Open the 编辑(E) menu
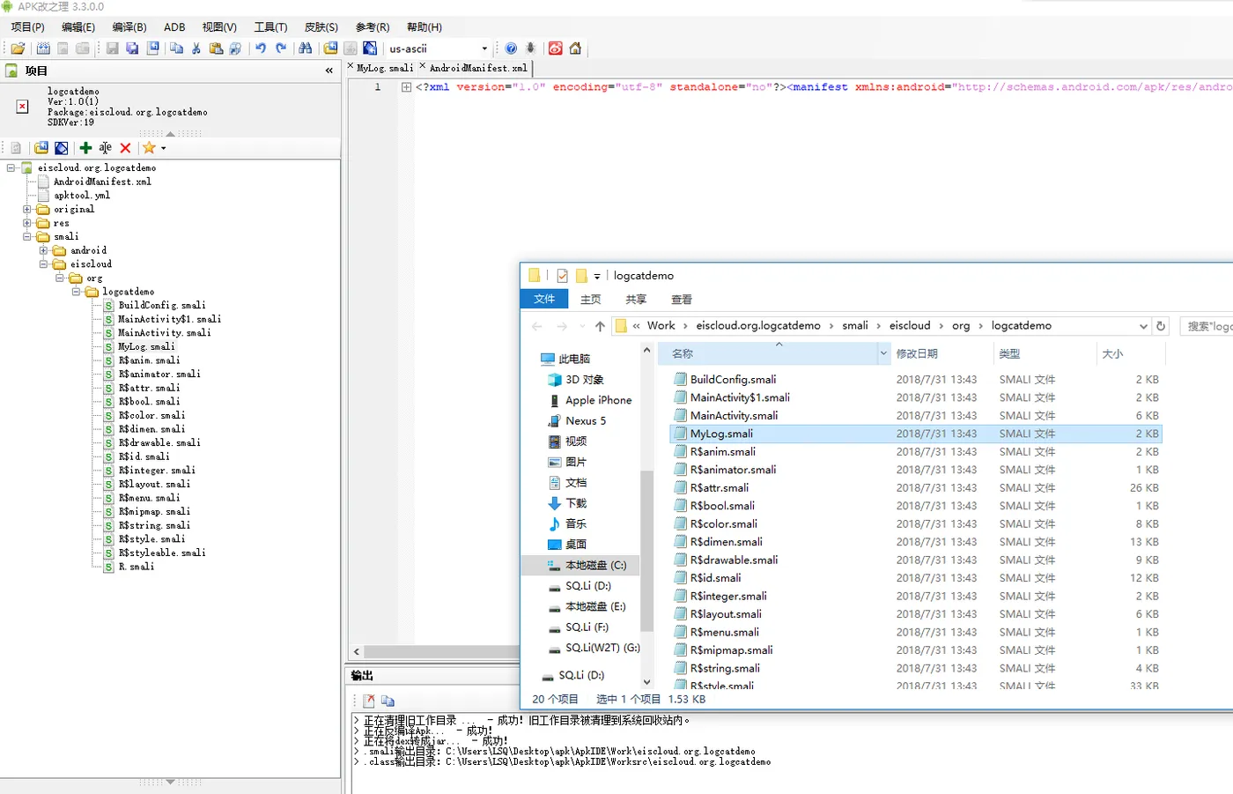This screenshot has height=794, width=1233. tap(78, 27)
